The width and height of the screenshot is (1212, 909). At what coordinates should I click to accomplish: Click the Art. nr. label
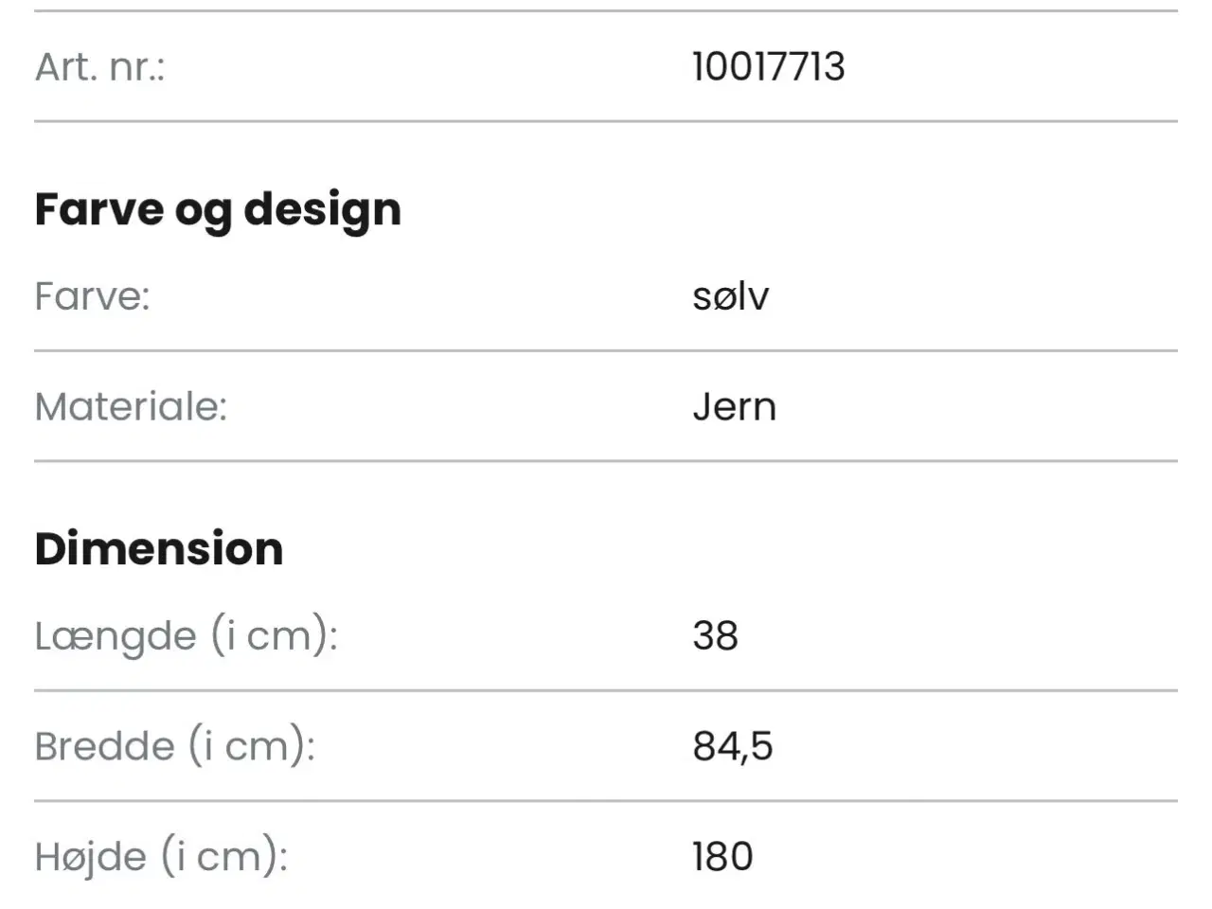pyautogui.click(x=100, y=66)
